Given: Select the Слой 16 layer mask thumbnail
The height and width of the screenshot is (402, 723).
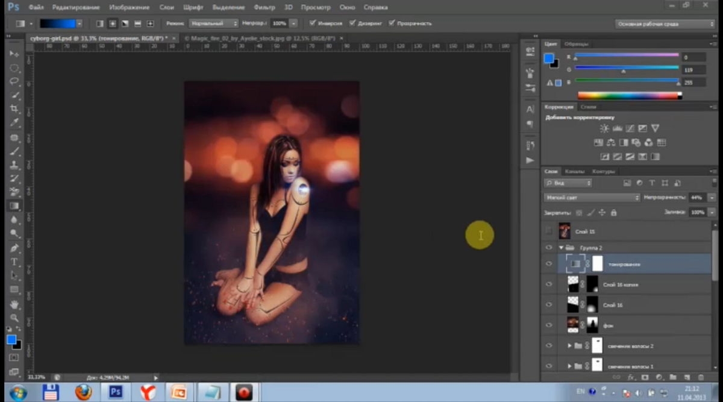Looking at the screenshot, I should click(592, 305).
